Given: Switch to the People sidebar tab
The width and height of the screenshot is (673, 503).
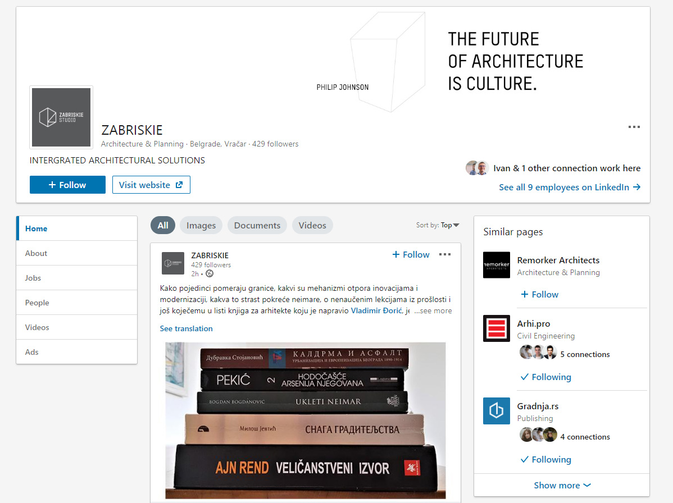Looking at the screenshot, I should click(x=37, y=303).
